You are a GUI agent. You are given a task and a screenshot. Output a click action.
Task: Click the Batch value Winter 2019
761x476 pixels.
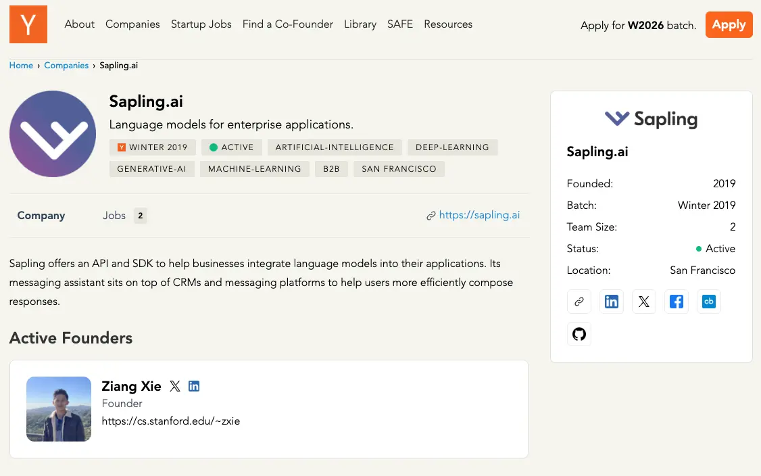pos(707,206)
